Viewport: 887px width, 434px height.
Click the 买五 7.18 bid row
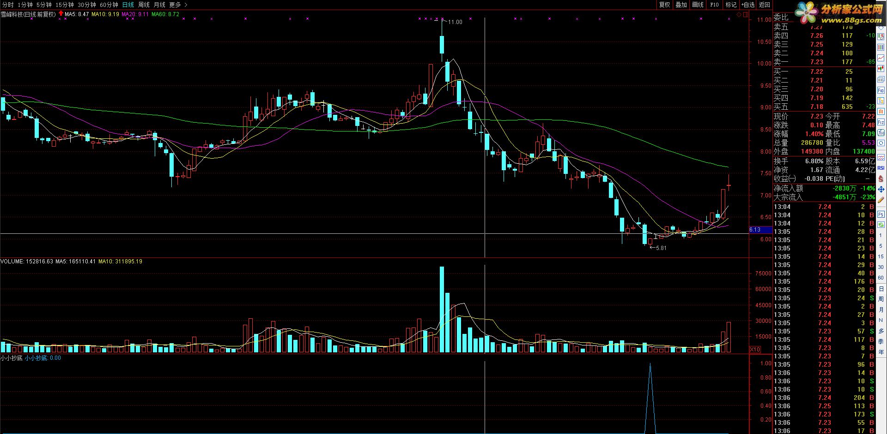[824, 107]
